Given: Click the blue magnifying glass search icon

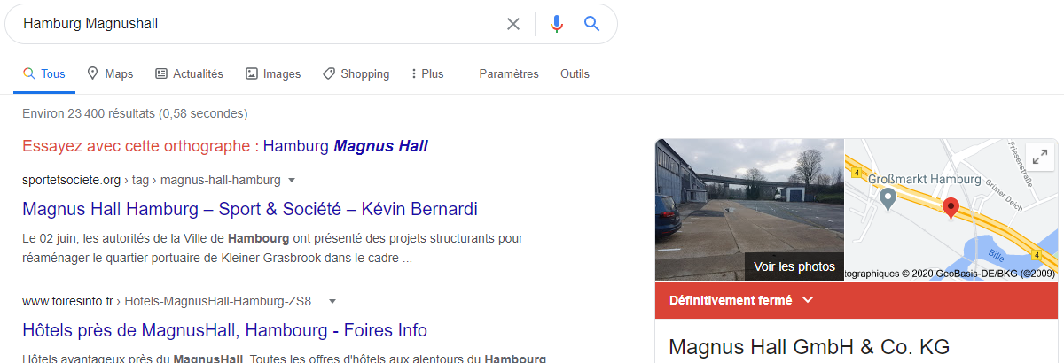Looking at the screenshot, I should pos(592,24).
